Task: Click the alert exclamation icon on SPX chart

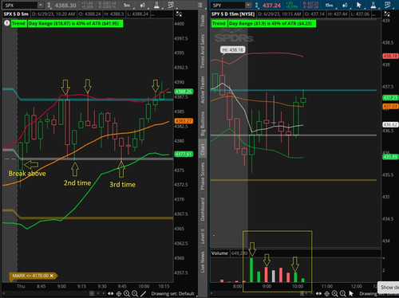Action: pos(7,23)
